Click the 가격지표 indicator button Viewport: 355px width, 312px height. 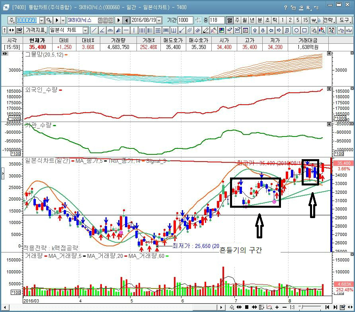pos(35,30)
